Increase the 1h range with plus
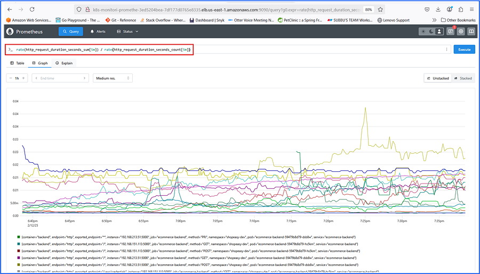480x274 pixels. pyautogui.click(x=23, y=78)
